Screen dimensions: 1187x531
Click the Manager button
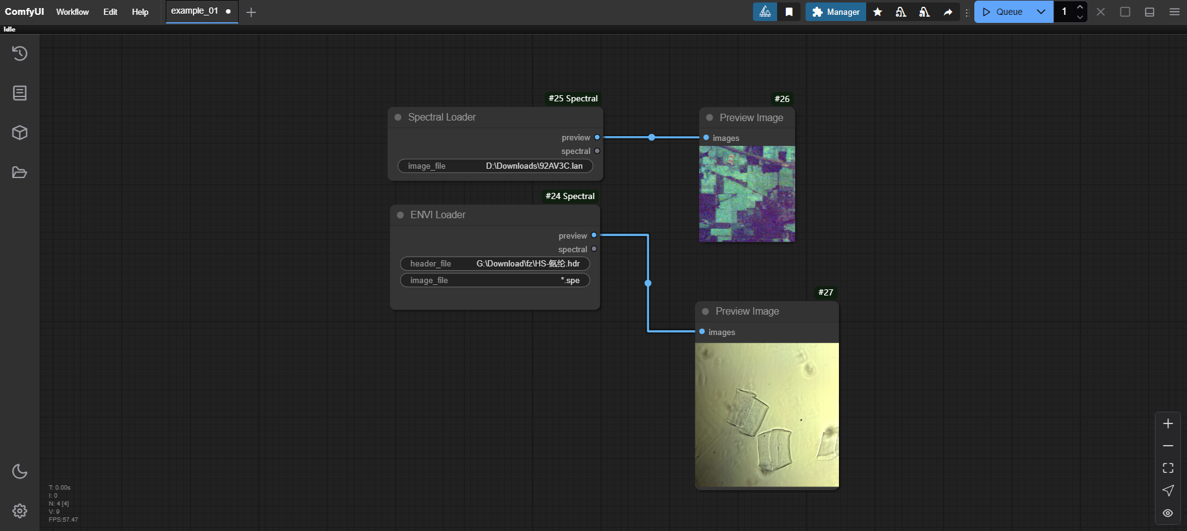(835, 12)
